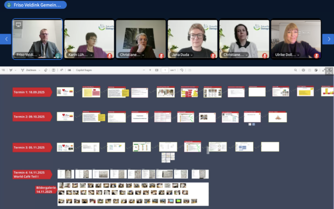Click the zoom in plus icon
Image resolution: width=334 pixels, height=209 pixels.
tap(150, 70)
